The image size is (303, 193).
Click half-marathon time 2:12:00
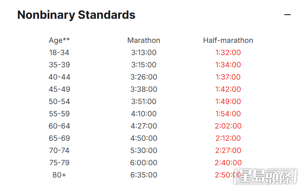[228, 138]
